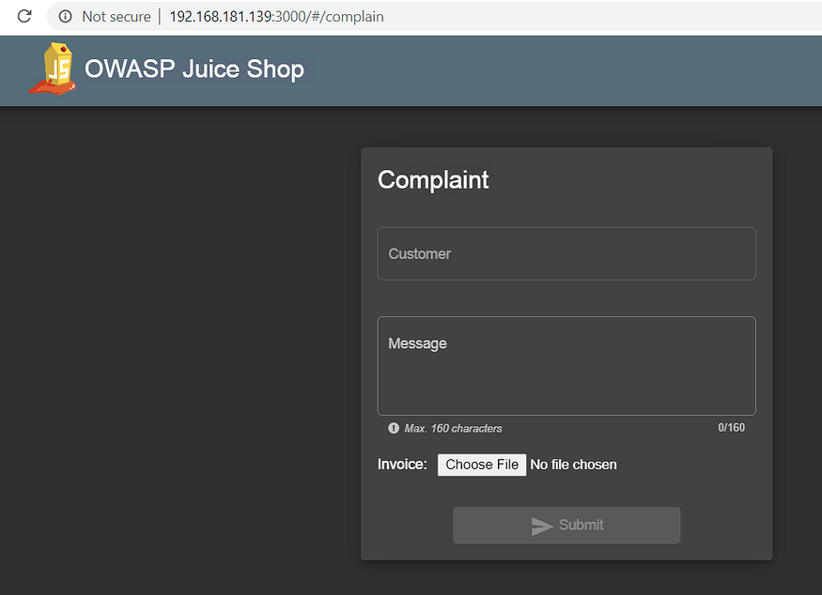
Task: Click inside the Customer input field
Action: [566, 253]
